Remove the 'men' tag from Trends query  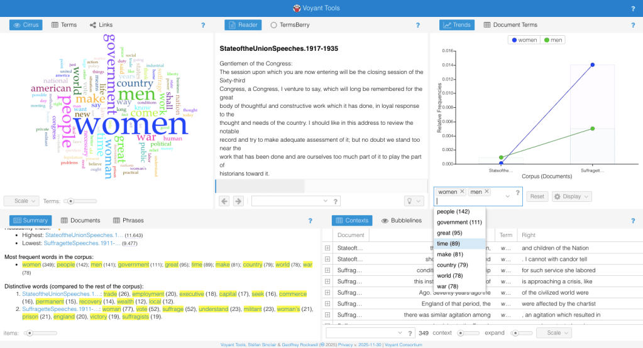pyautogui.click(x=486, y=192)
